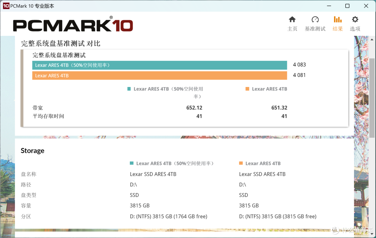Open the 主页 home icon
Screen dimensions: 376x238
pyautogui.click(x=292, y=19)
